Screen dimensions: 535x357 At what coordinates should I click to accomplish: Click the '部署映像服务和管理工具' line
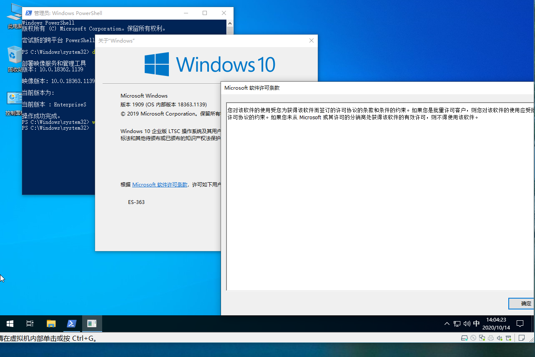tap(54, 63)
